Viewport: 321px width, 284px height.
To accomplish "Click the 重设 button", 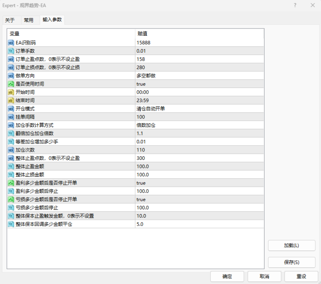I will coord(301,276).
